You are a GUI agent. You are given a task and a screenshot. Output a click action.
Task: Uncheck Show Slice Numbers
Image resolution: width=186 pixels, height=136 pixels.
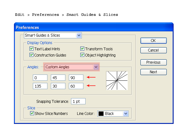coord(32,113)
